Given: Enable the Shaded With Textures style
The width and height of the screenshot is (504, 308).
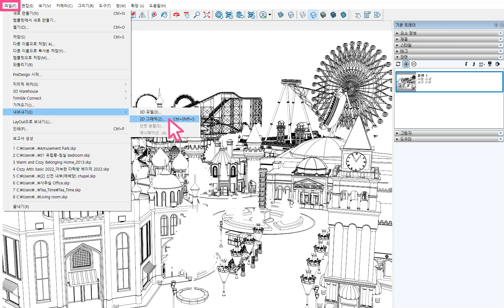Looking at the screenshot, I should [x=333, y=15].
